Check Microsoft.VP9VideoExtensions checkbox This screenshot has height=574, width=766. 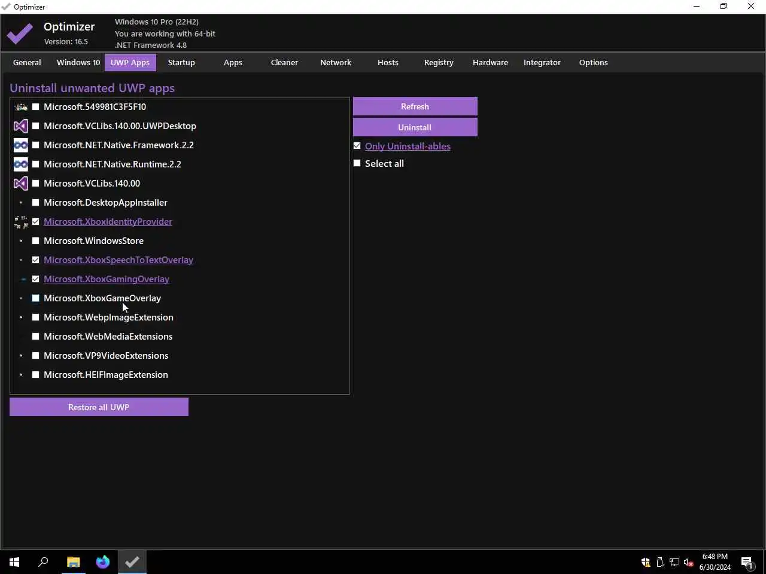[x=35, y=356]
